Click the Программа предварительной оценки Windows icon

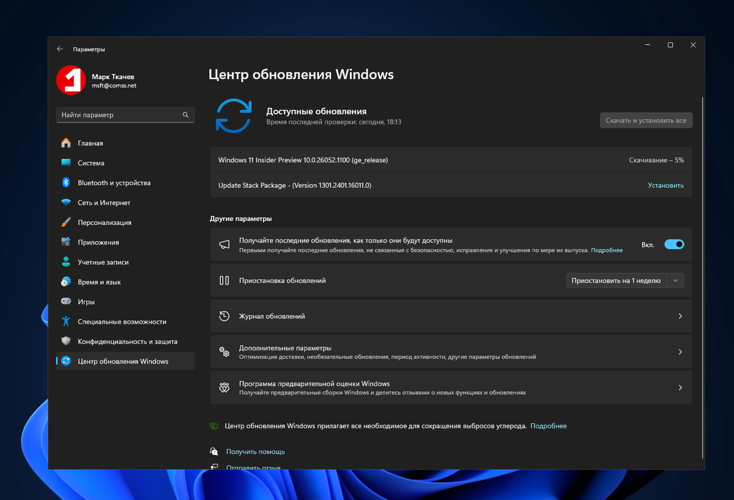[224, 387]
